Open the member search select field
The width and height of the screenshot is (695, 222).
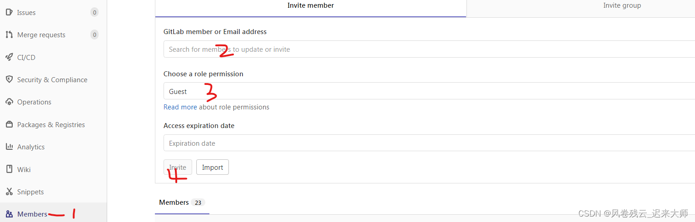click(427, 49)
